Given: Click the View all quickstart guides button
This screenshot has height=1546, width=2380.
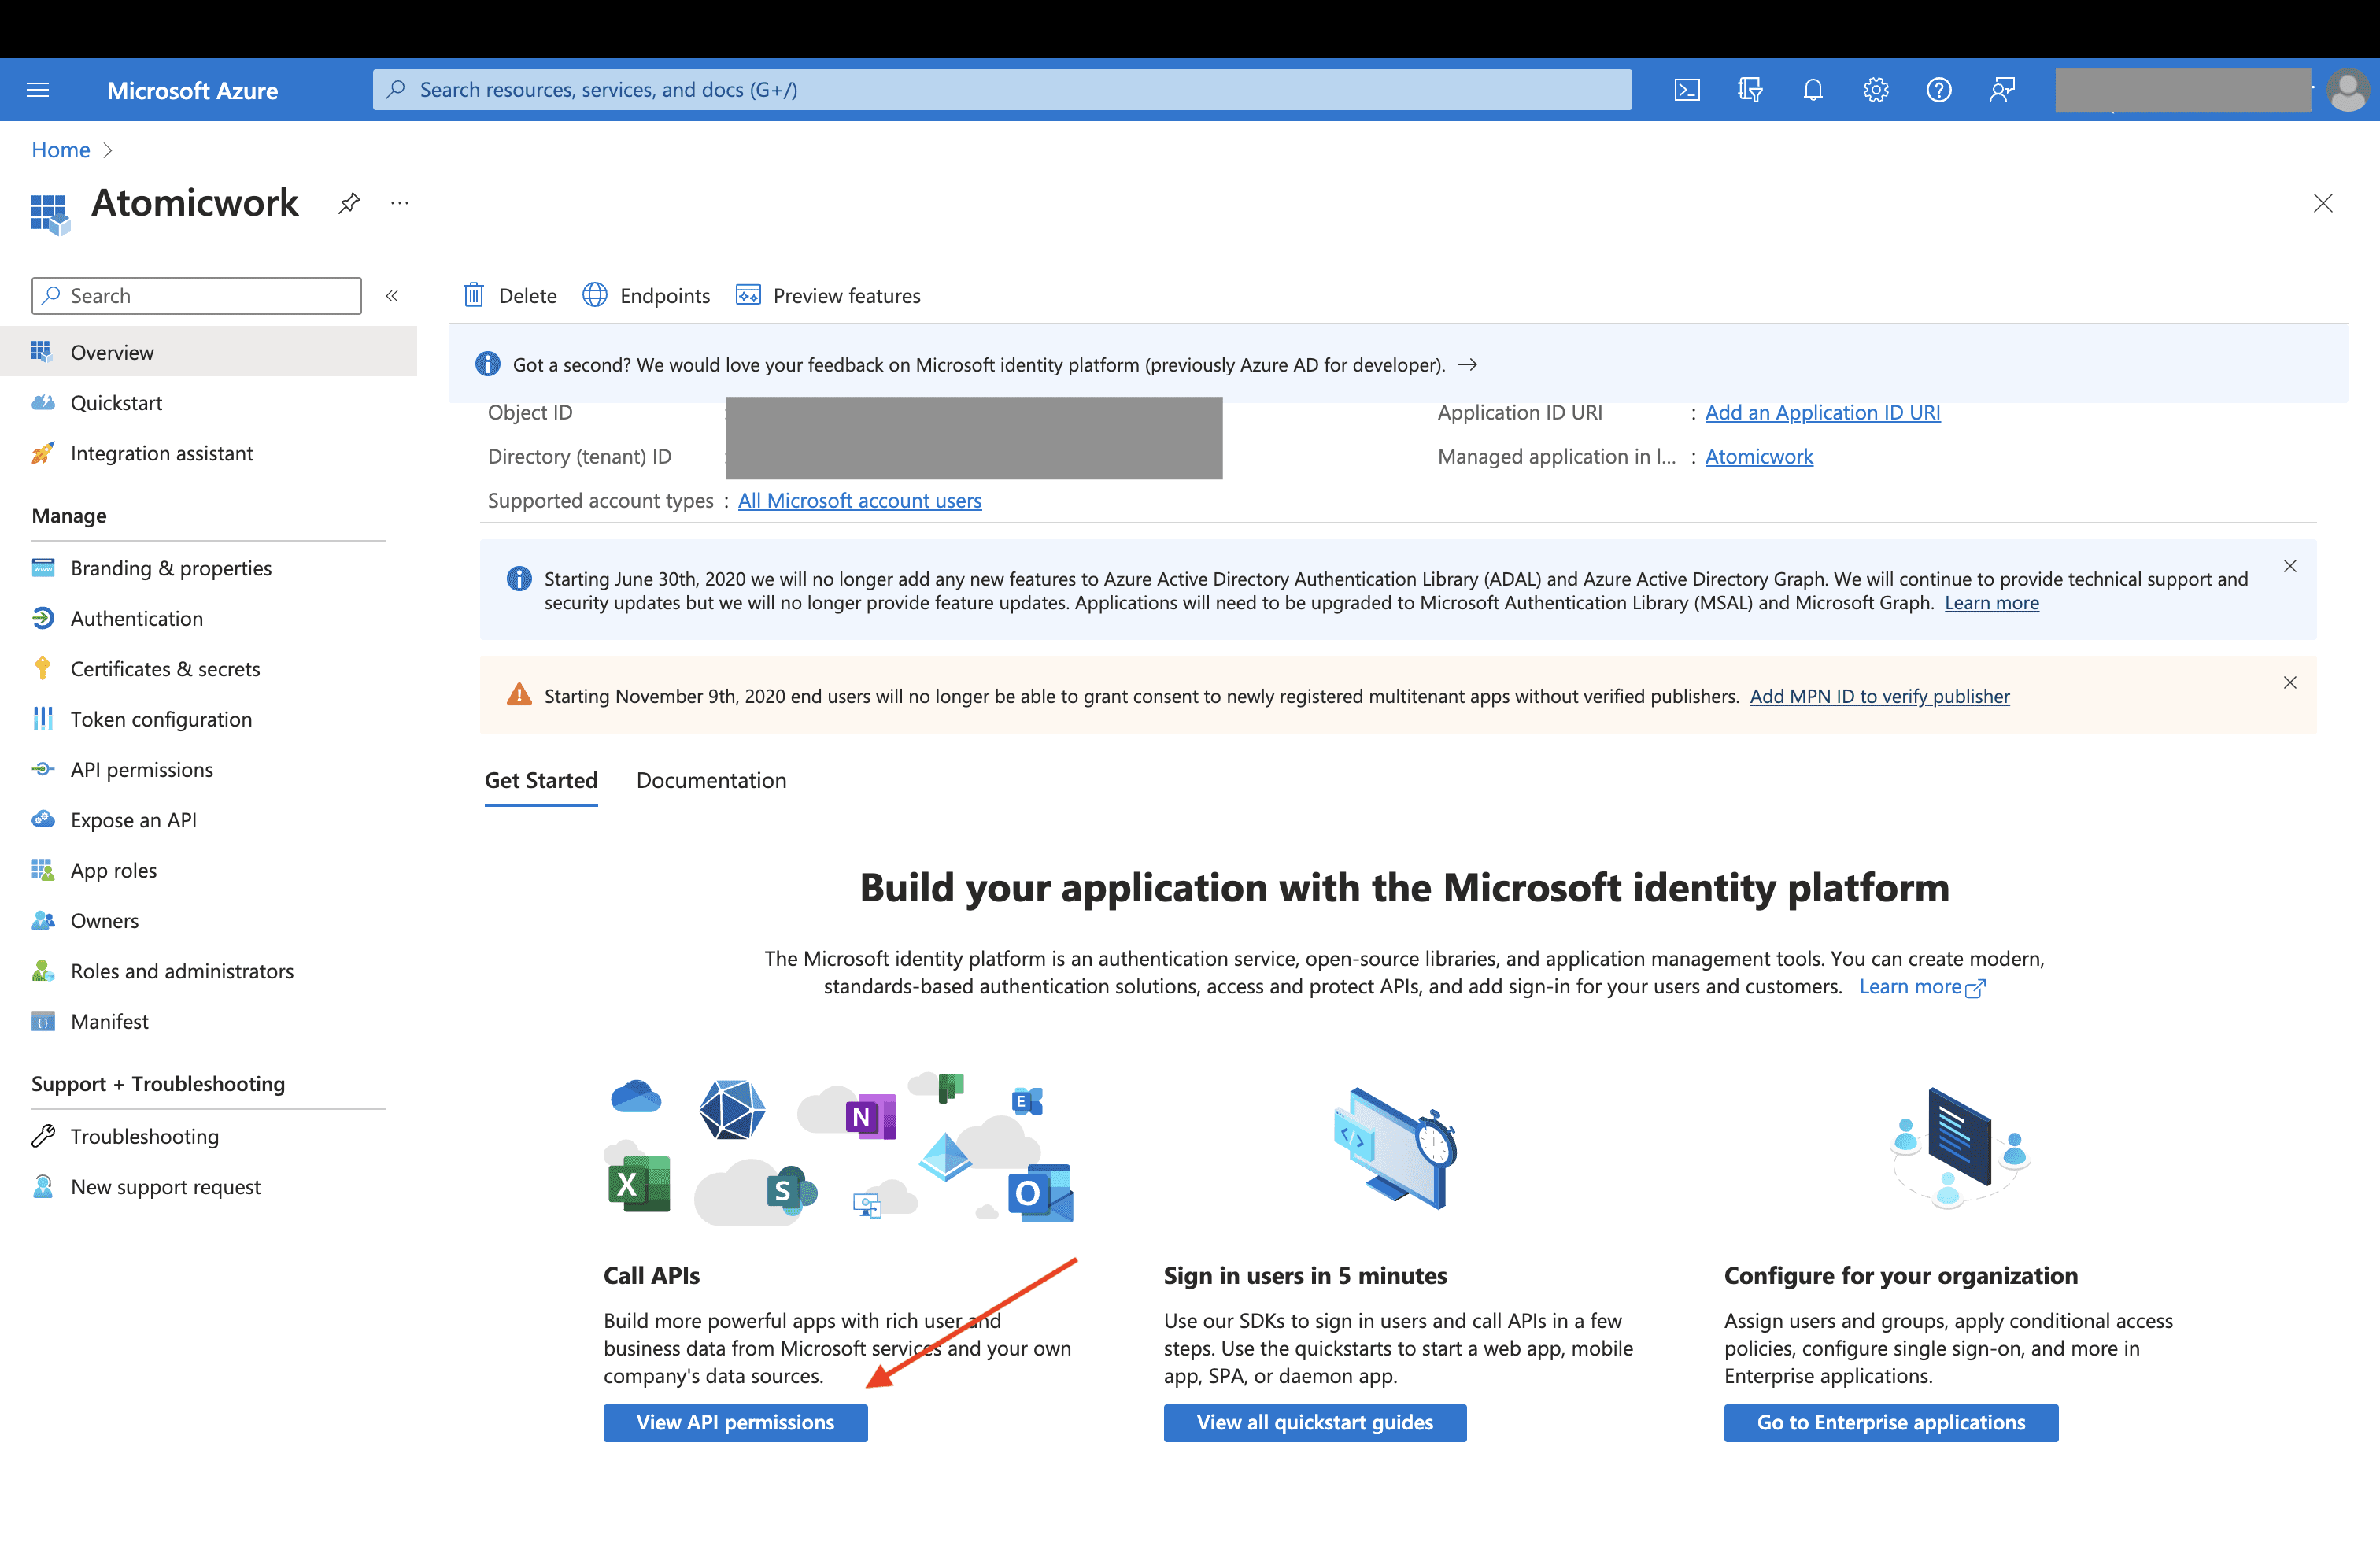Looking at the screenshot, I should [1315, 1422].
